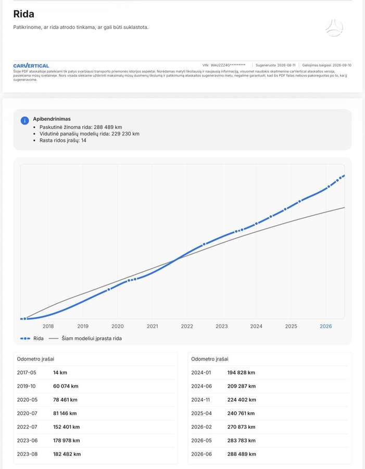Viewport: 365px width, 469px height.
Task: Click the gray Šiam modeliui įprasta rida legend line
Action: click(x=54, y=338)
